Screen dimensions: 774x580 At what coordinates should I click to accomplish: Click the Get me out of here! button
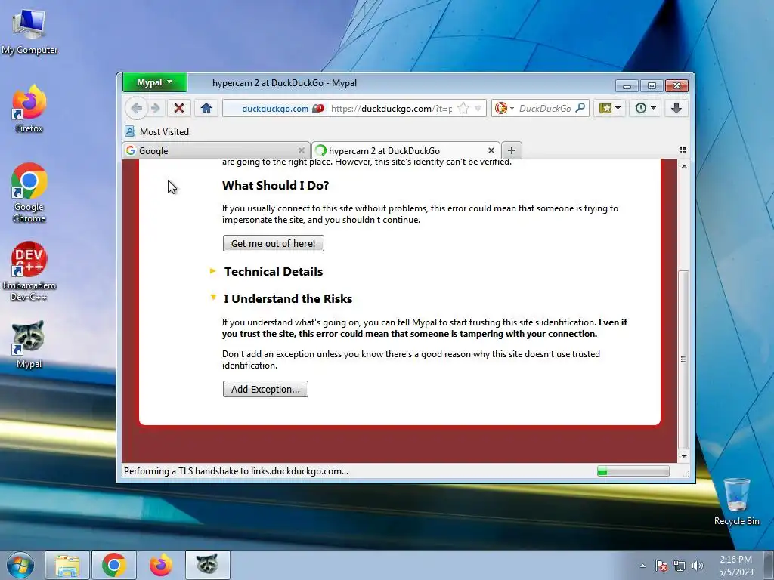coord(274,243)
